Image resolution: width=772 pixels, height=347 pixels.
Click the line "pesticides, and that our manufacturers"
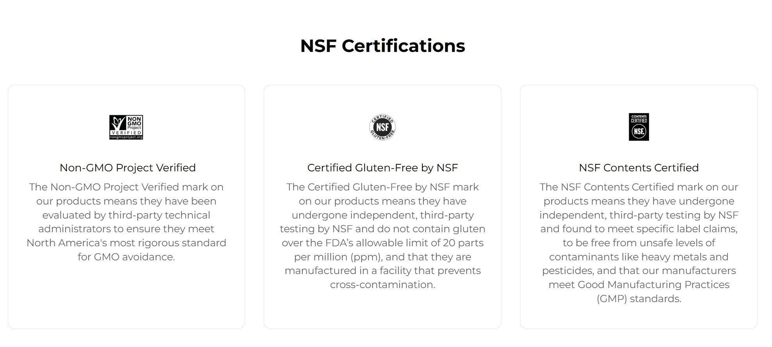(x=639, y=270)
